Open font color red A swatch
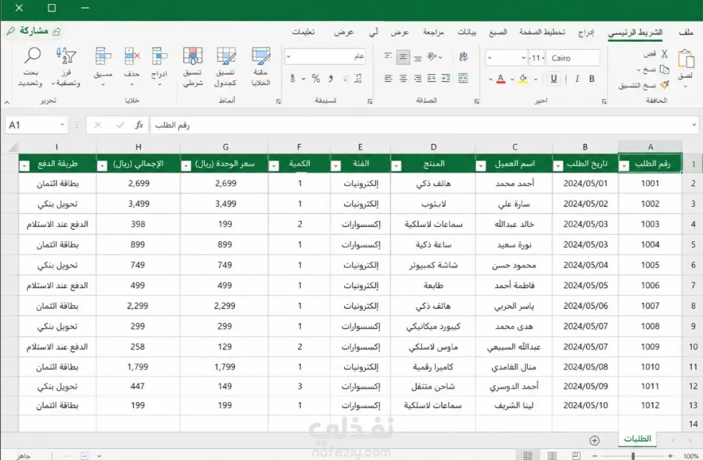The image size is (703, 460). (501, 79)
